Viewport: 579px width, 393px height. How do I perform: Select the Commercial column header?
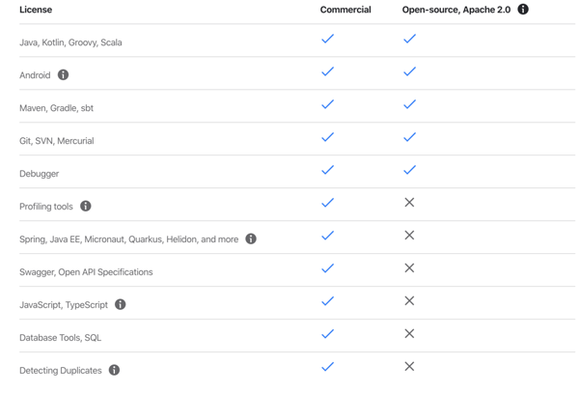click(x=345, y=10)
